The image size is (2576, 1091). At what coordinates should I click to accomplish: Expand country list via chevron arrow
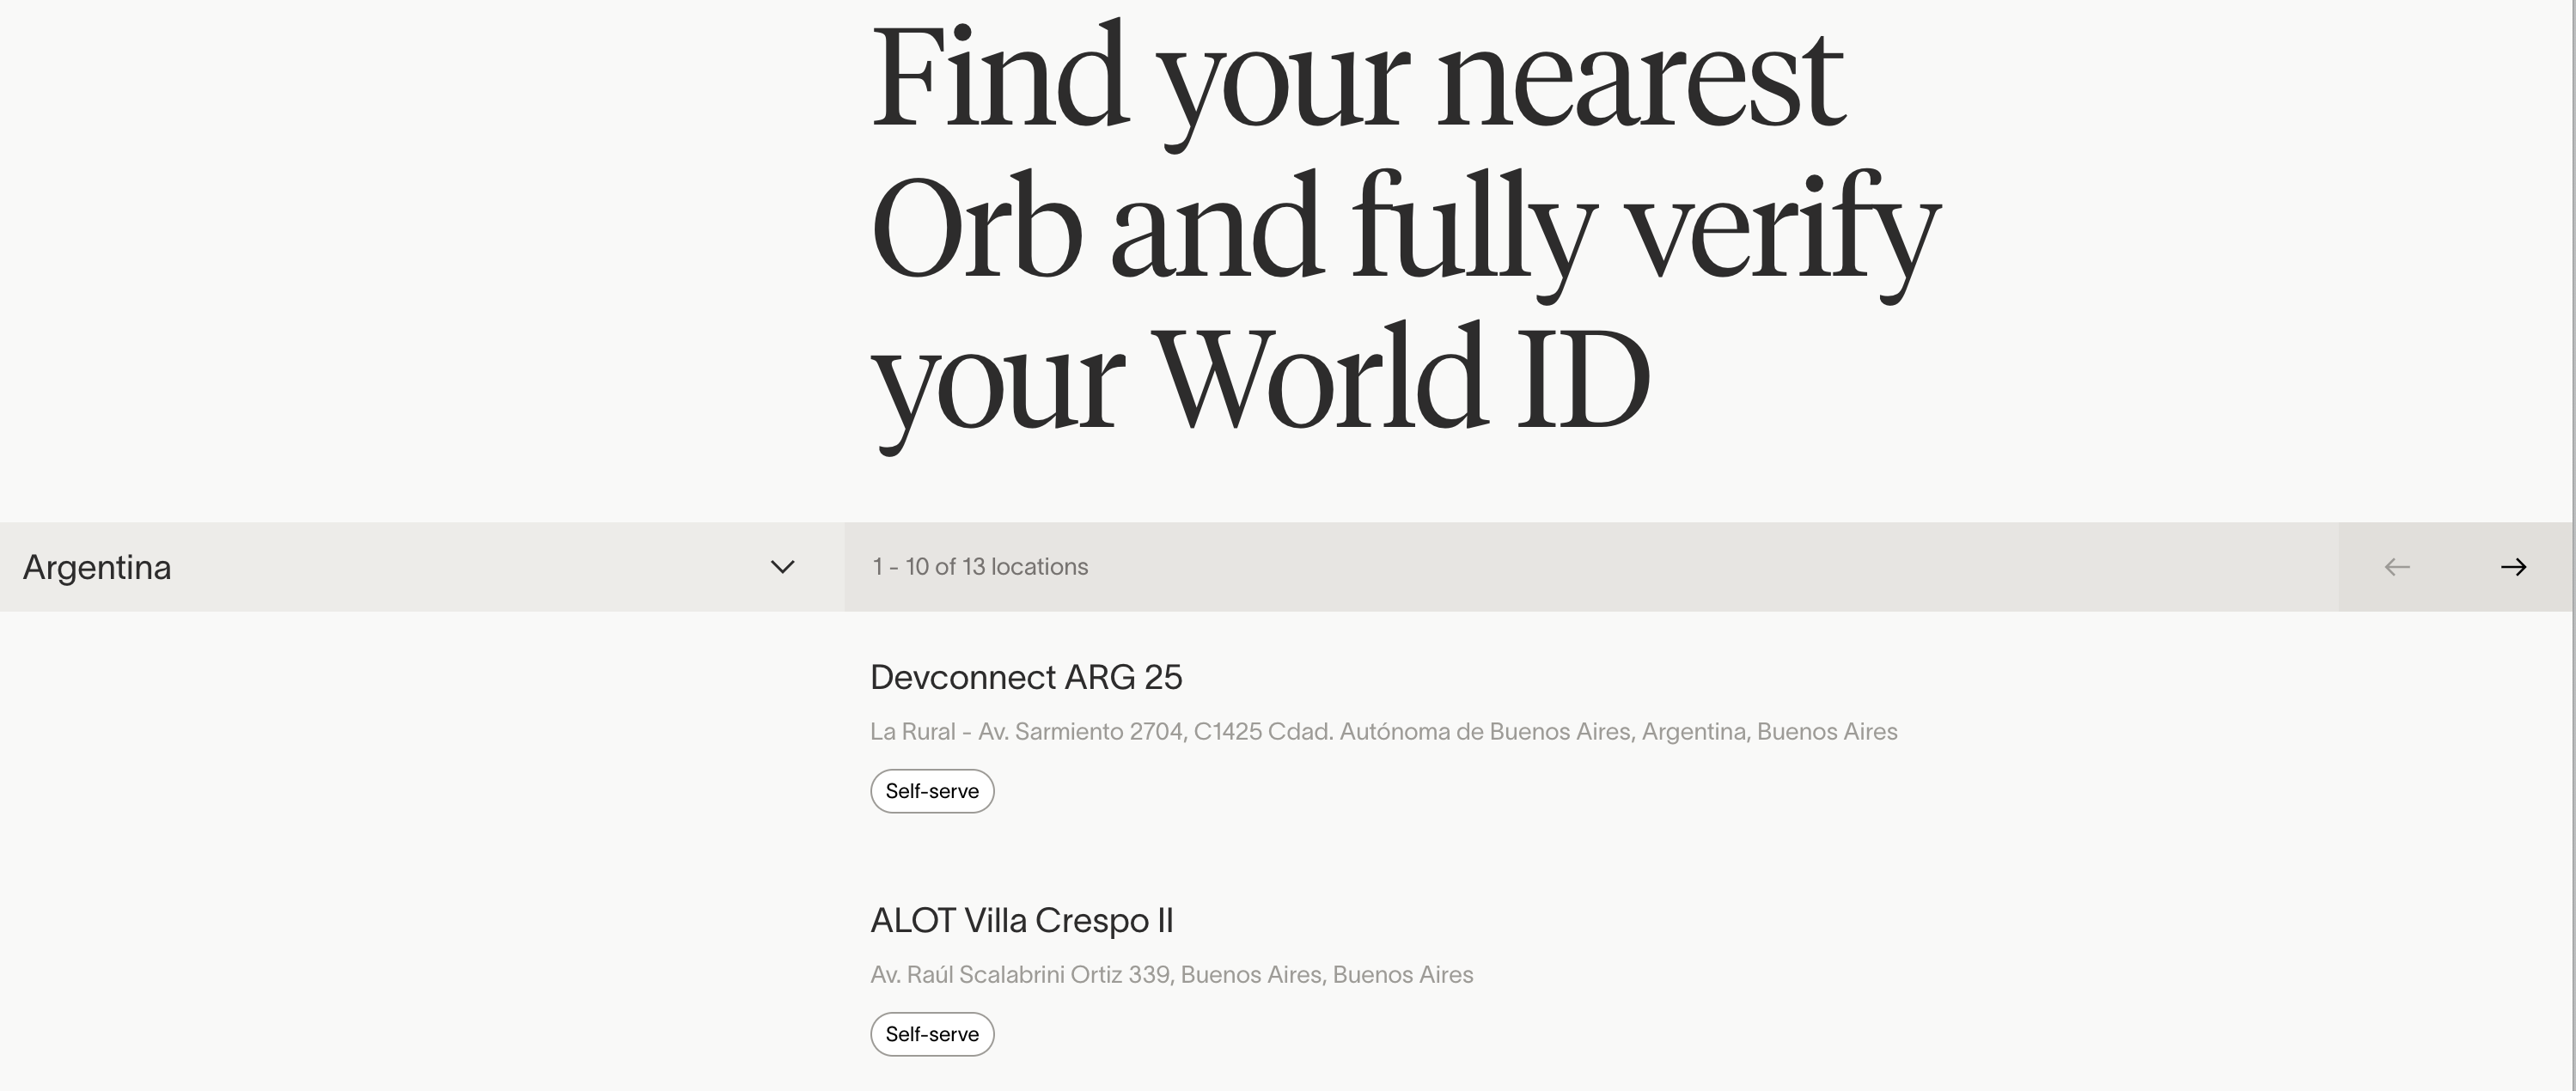click(782, 567)
